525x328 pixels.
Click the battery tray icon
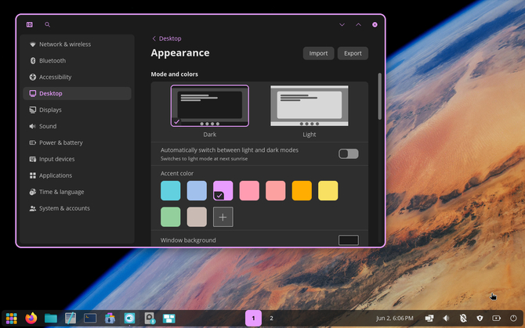pyautogui.click(x=497, y=318)
